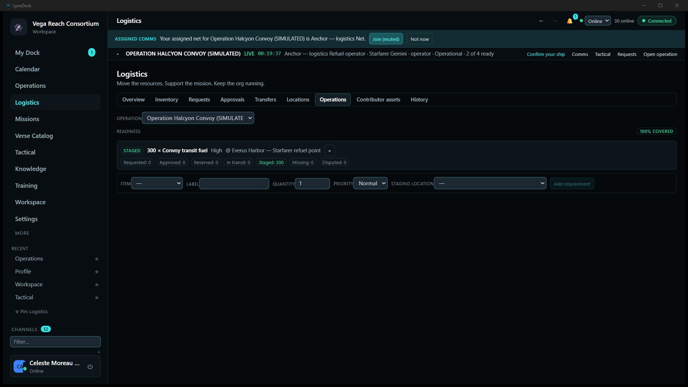Screen dimensions: 688x387
Task: Click the Confirm your ship link
Action: [x=546, y=54]
